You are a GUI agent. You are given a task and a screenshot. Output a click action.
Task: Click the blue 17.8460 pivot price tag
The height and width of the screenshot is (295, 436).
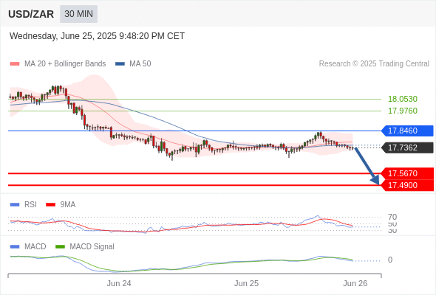coord(407,131)
